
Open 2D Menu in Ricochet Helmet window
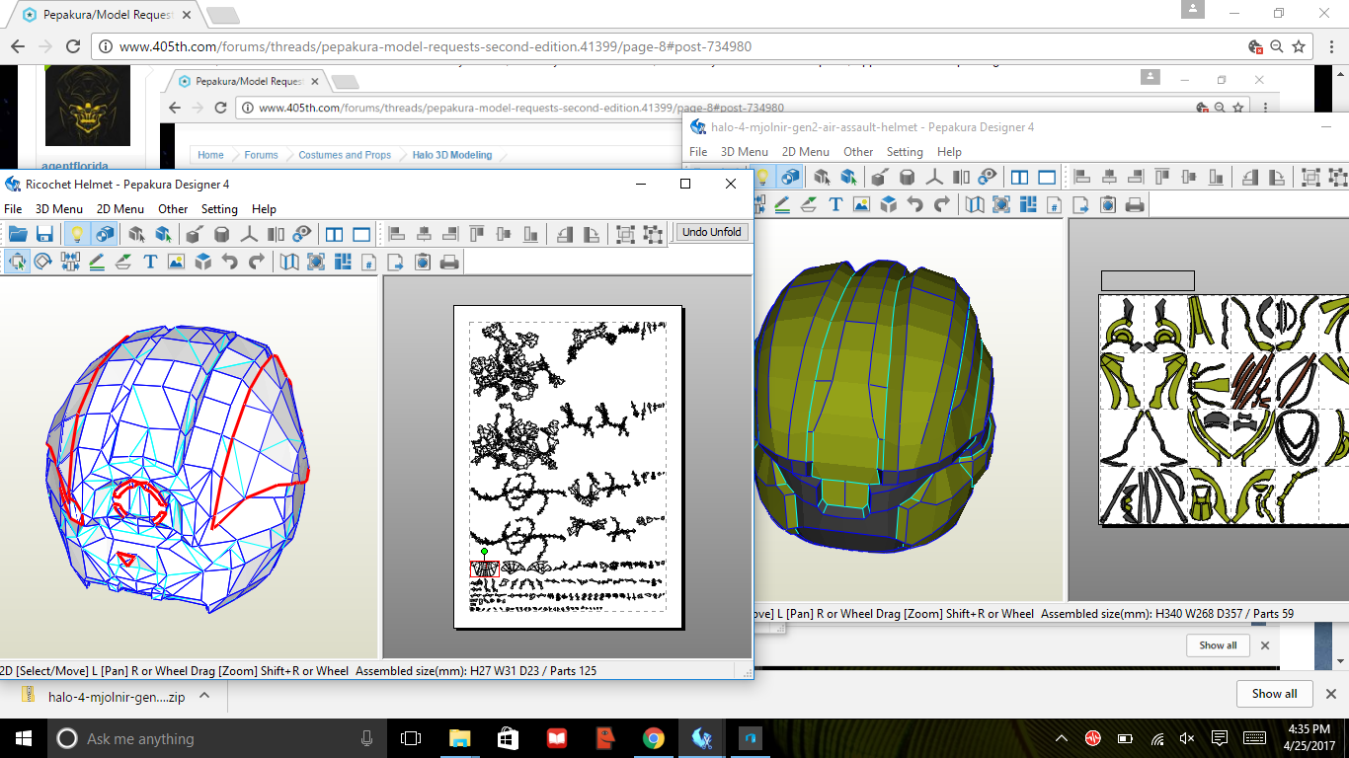pos(120,209)
